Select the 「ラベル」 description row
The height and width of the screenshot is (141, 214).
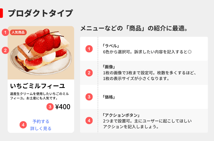(144, 49)
